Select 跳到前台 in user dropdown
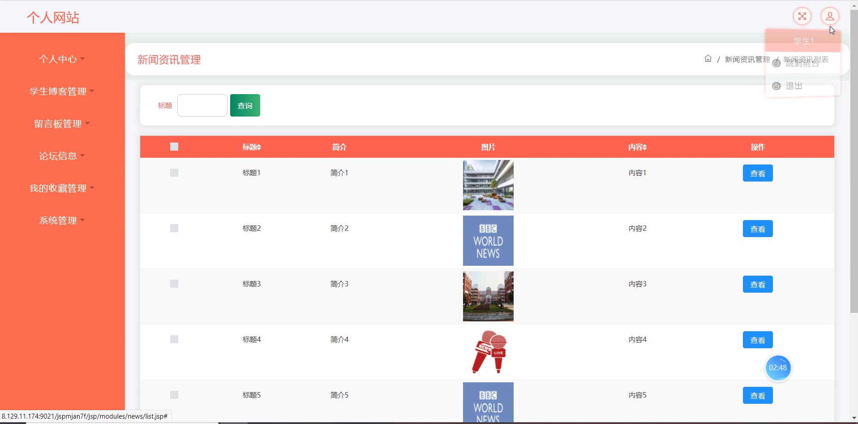Screen dimensions: 858x424 [x=802, y=63]
